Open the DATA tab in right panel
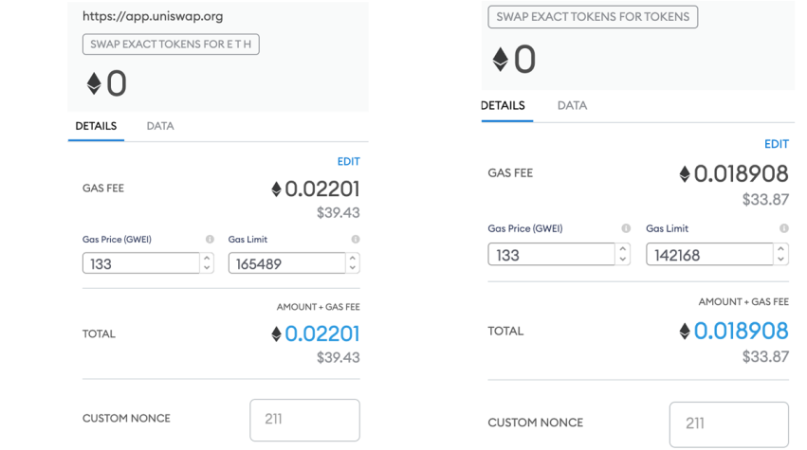807x450 pixels. pyautogui.click(x=572, y=105)
